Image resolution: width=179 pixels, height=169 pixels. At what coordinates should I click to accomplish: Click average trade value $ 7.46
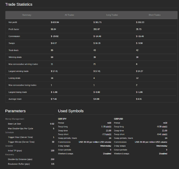54,99
